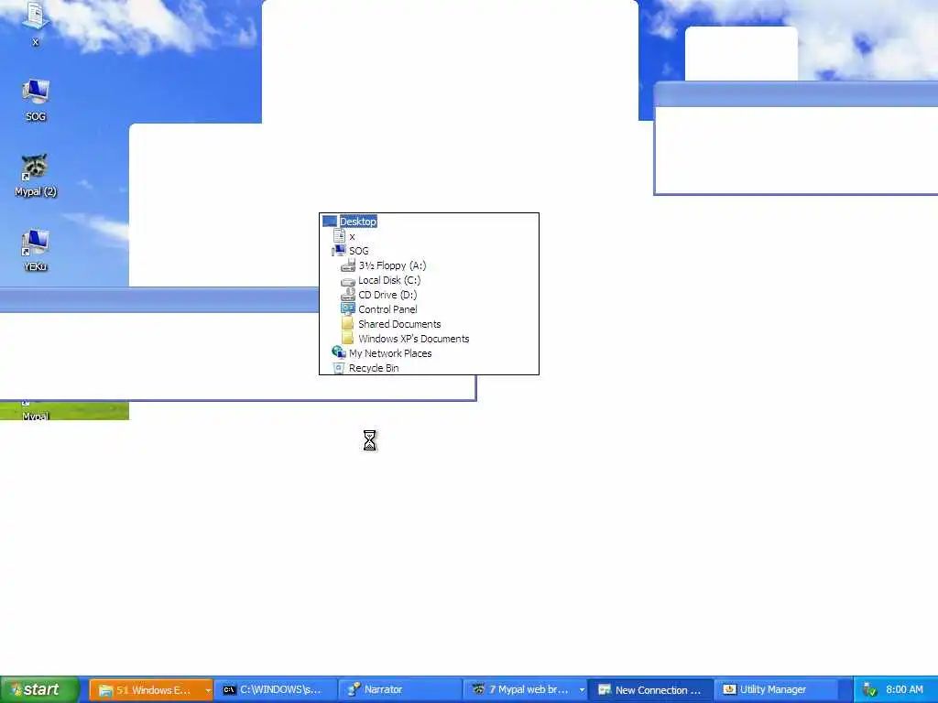The height and width of the screenshot is (703, 938).
Task: Choose 3½ Floppy (A:) entry
Action: point(392,265)
